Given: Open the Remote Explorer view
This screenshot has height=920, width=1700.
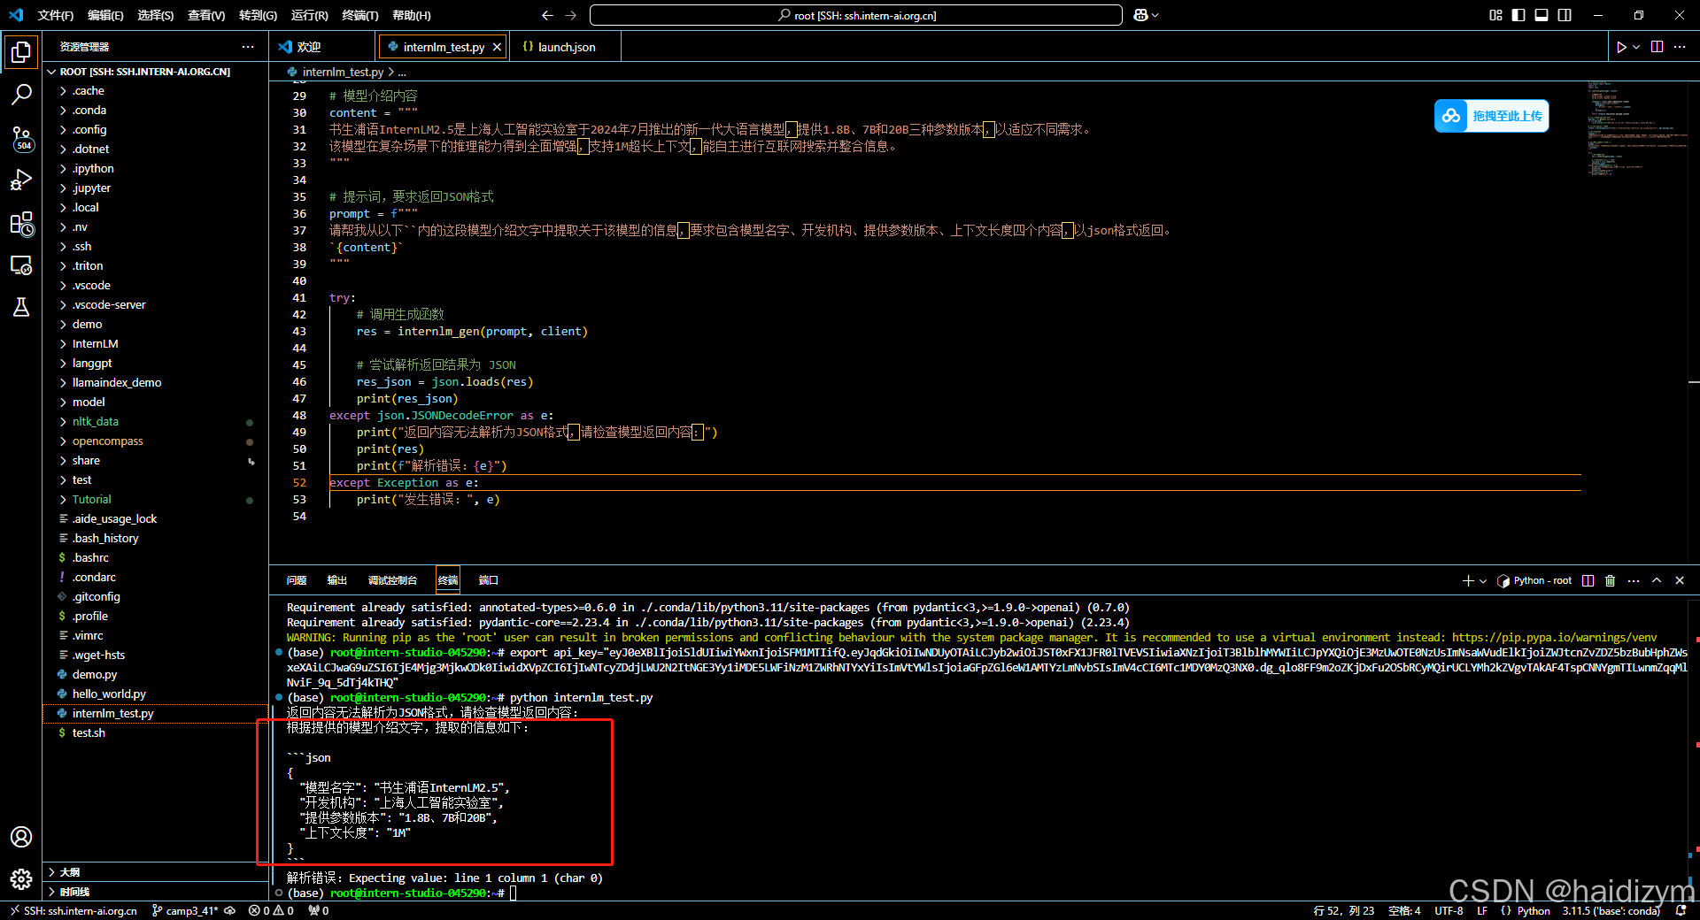Looking at the screenshot, I should click(x=21, y=264).
